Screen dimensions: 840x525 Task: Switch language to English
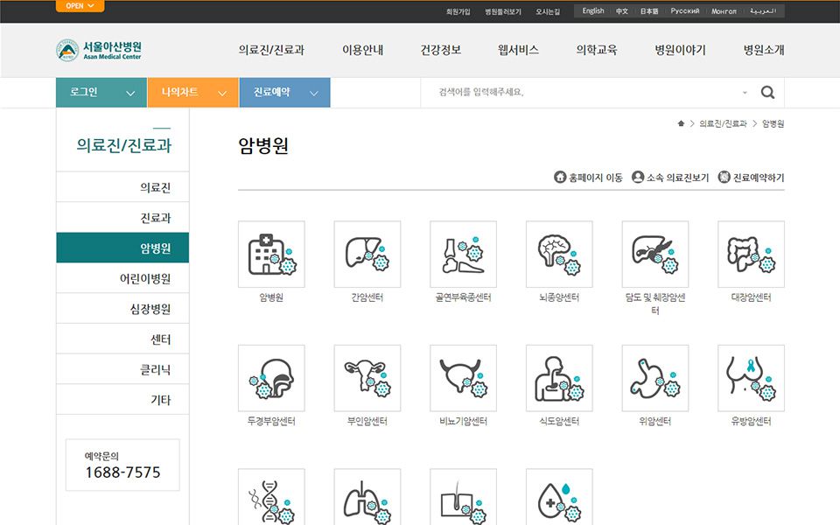593,11
